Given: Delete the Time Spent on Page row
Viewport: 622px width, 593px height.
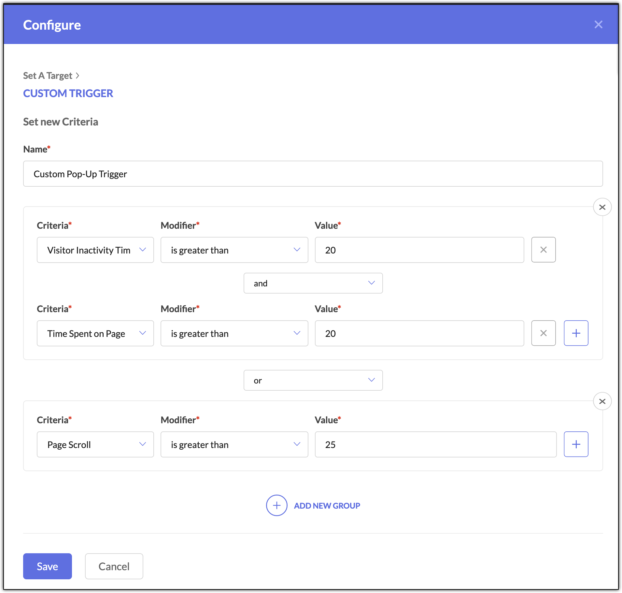Looking at the screenshot, I should 543,333.
